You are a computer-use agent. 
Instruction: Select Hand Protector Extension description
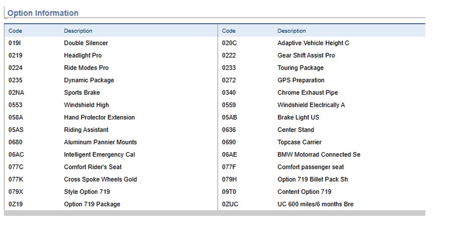point(99,118)
